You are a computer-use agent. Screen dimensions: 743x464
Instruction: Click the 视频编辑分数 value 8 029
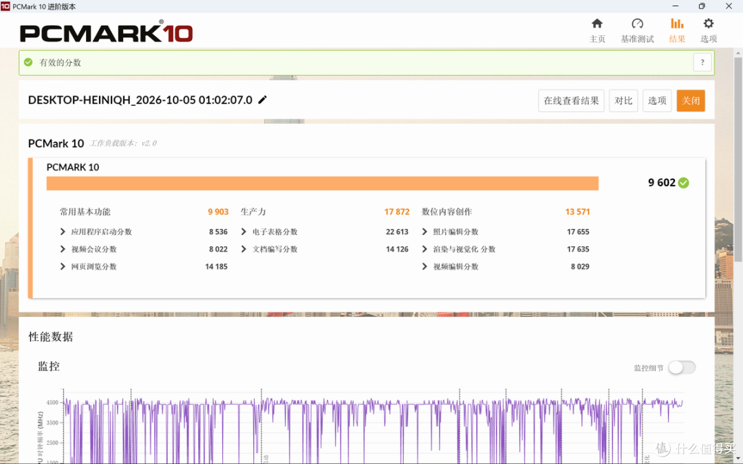[580, 267]
